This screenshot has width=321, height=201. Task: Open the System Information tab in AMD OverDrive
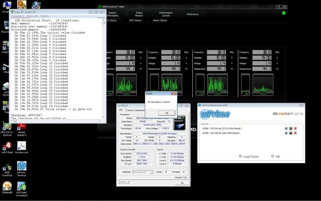113,14
